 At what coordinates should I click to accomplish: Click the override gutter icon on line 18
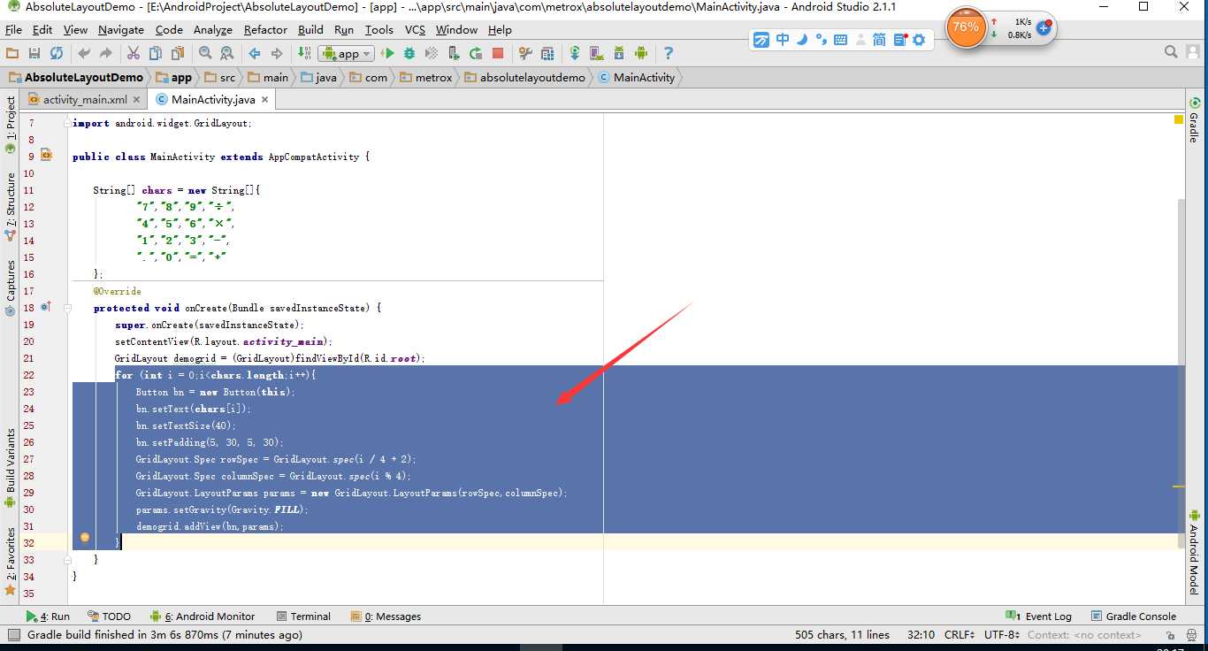coord(45,307)
